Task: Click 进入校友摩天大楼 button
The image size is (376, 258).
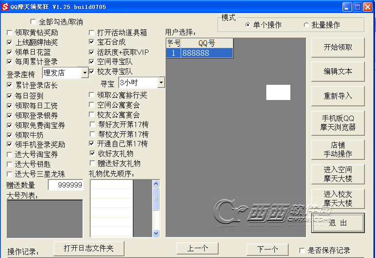Action: [x=338, y=199]
